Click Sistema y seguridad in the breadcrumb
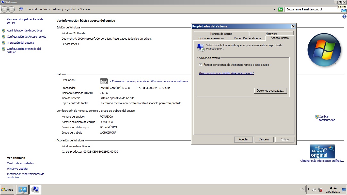Screen dimensions: 347x195 64,9
